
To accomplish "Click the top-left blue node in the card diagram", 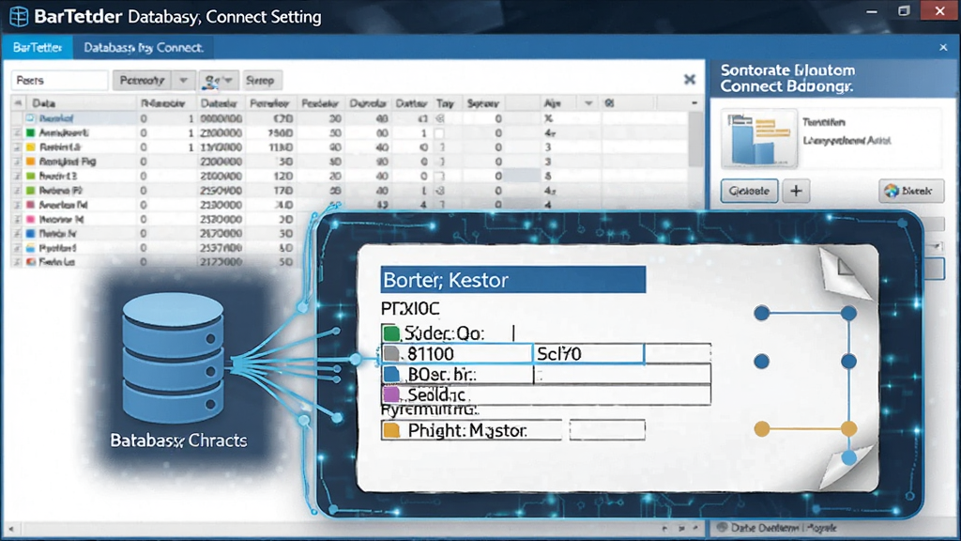I will coord(761,314).
